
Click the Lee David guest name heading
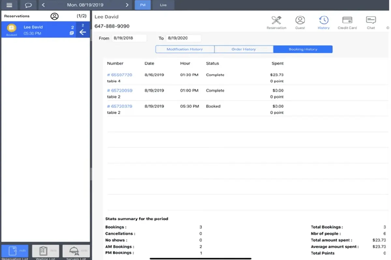tap(107, 17)
